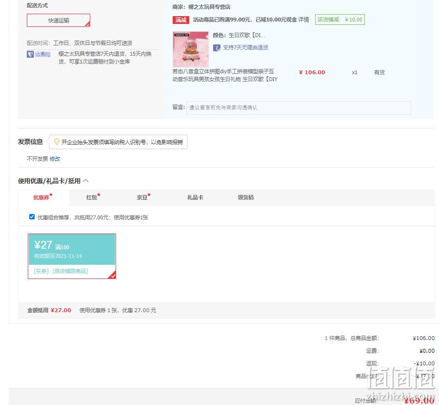This screenshot has height=405, width=439.
Task: Click 修改 to edit invoice info
Action: pyautogui.click(x=55, y=159)
